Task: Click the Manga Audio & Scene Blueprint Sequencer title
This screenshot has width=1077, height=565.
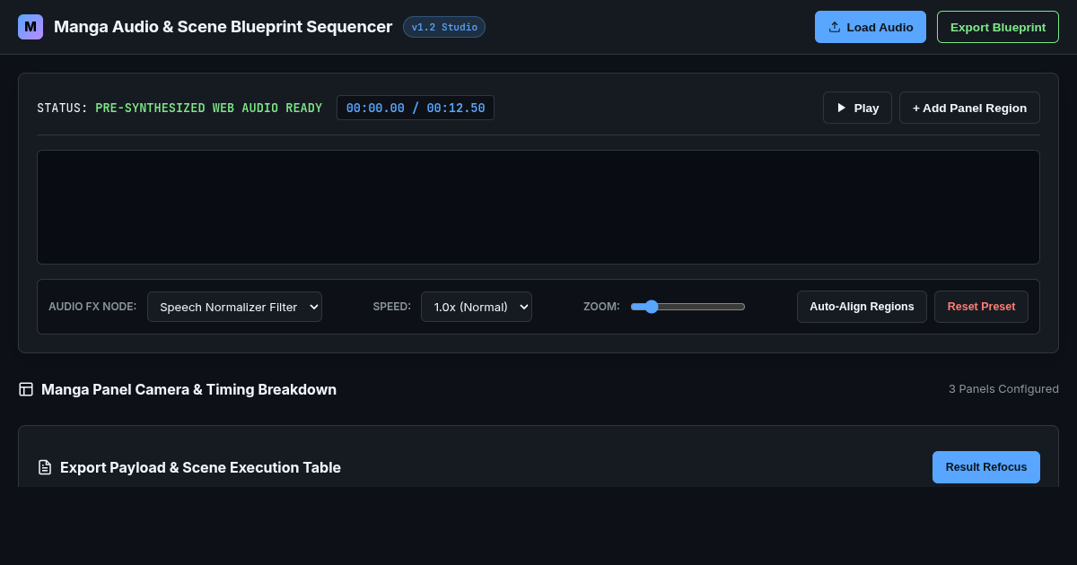Action: click(x=223, y=27)
